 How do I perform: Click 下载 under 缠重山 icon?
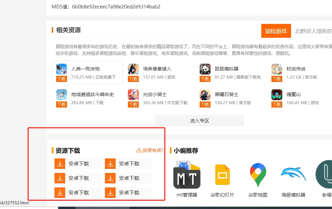point(277,104)
